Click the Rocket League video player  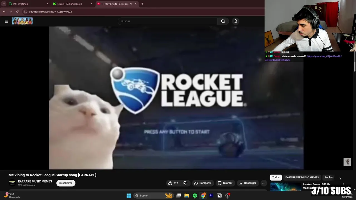click(176, 98)
